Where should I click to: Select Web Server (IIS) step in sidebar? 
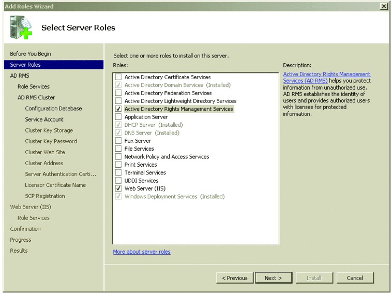[31, 207]
